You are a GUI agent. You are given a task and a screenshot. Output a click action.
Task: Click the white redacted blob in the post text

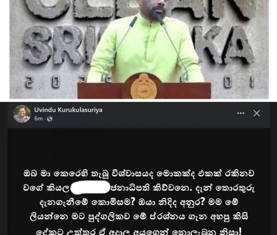[90, 188]
